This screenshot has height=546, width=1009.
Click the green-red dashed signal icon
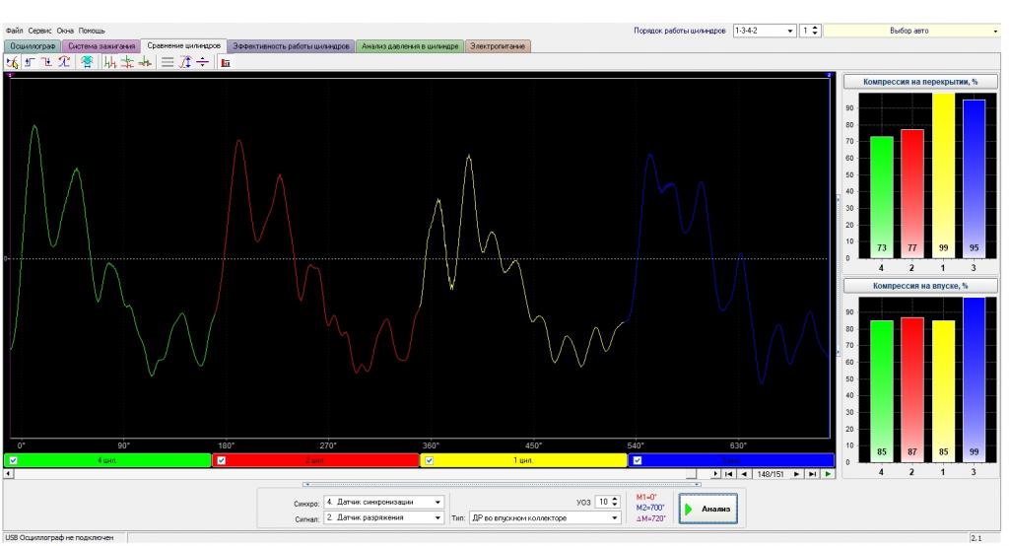click(127, 62)
